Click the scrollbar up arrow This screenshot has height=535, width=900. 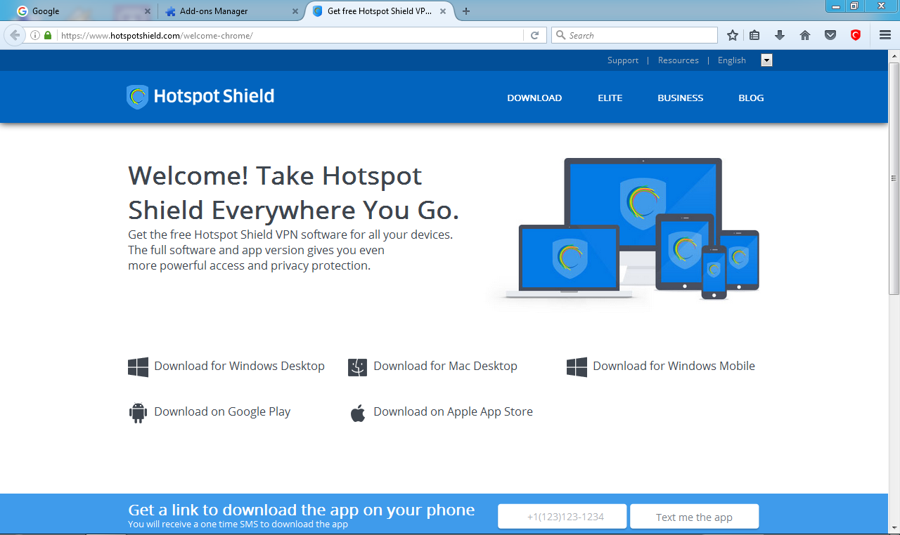pos(894,55)
